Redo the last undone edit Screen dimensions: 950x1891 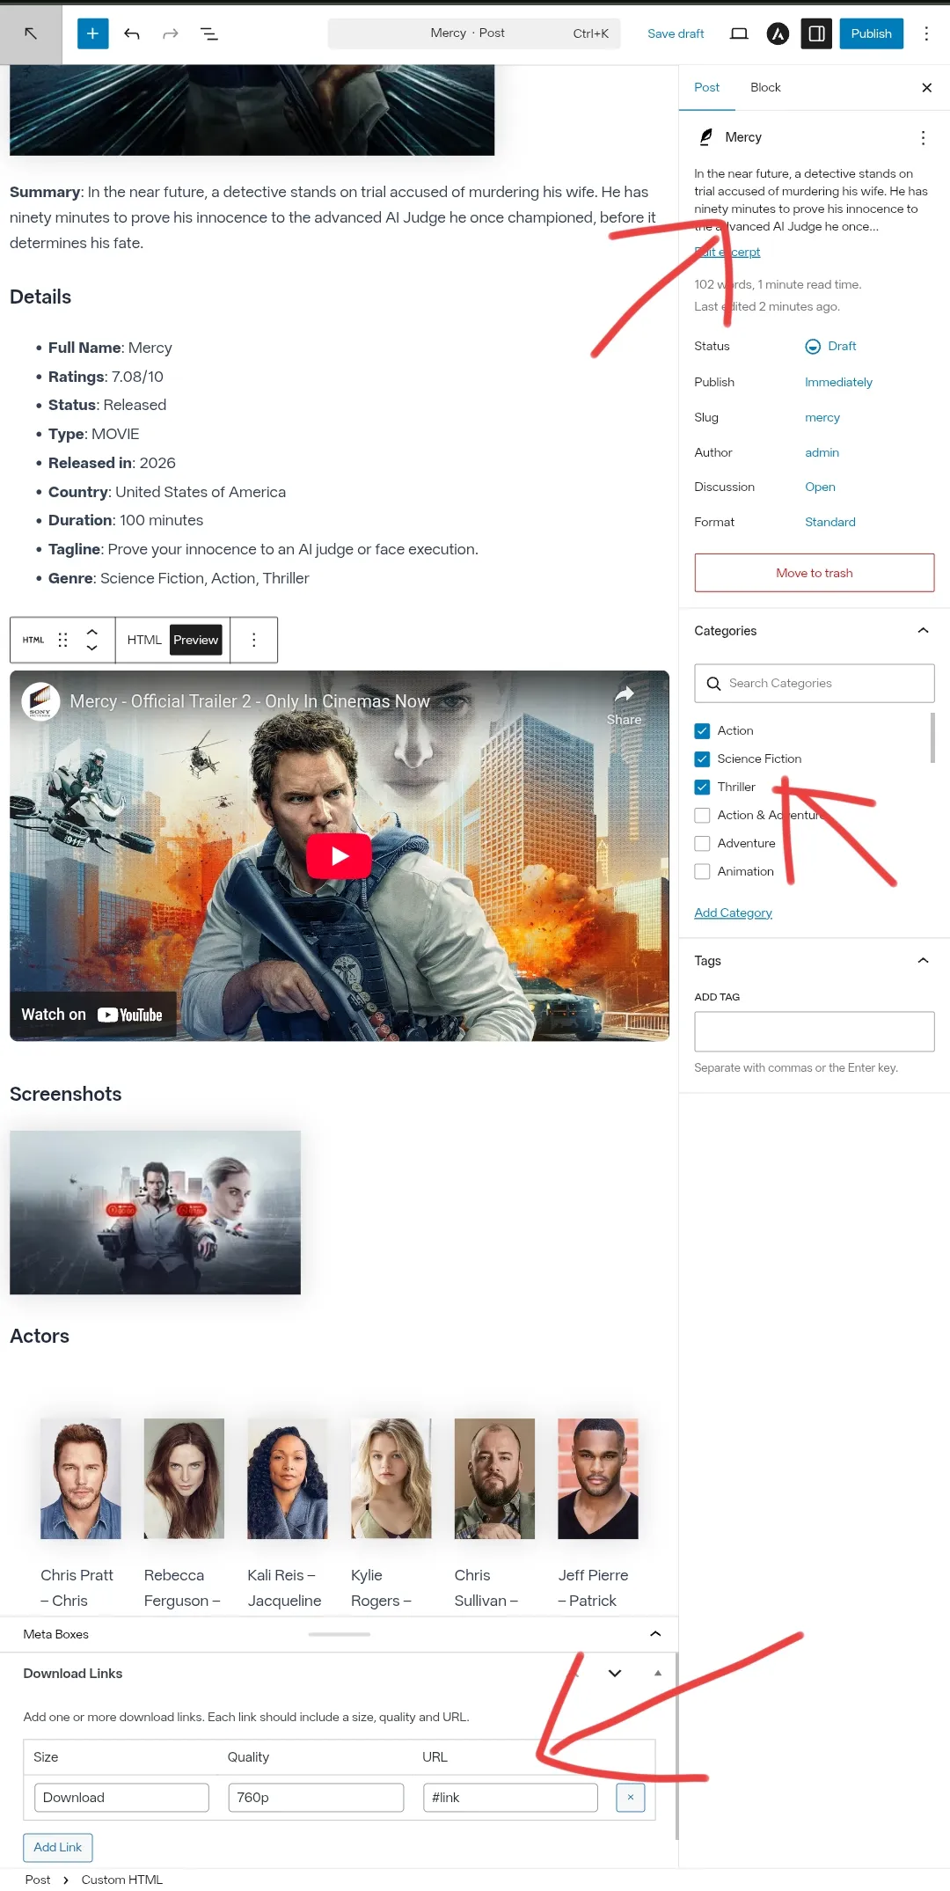(x=171, y=33)
